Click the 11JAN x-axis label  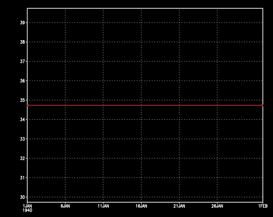pyautogui.click(x=103, y=206)
